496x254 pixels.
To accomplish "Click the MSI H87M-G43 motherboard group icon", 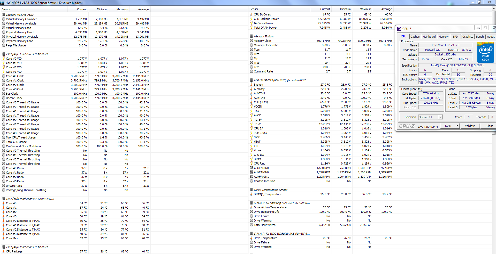I will click(251, 80).
